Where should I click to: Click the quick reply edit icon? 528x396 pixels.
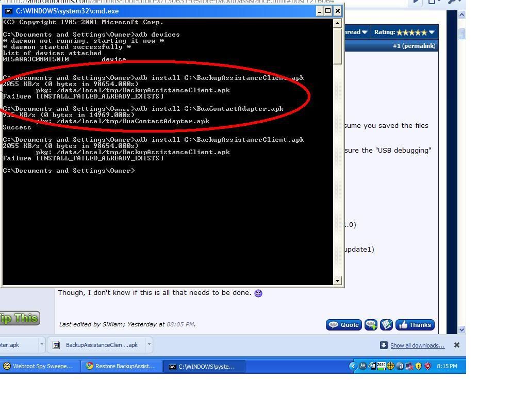(387, 325)
